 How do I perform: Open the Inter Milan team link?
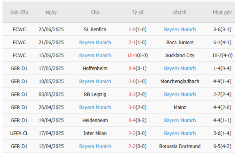click(x=95, y=133)
